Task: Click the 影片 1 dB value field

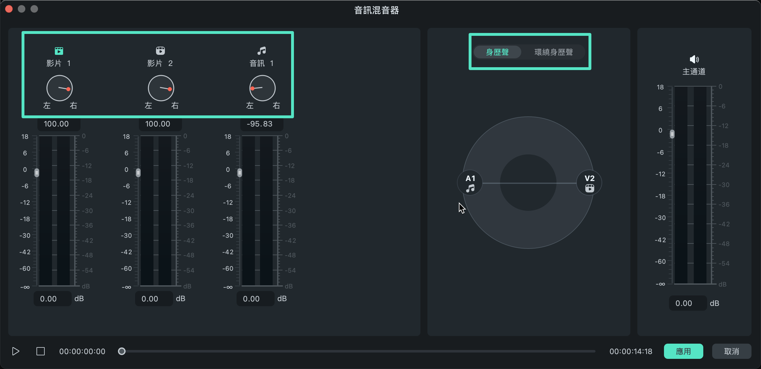Action: click(x=53, y=299)
